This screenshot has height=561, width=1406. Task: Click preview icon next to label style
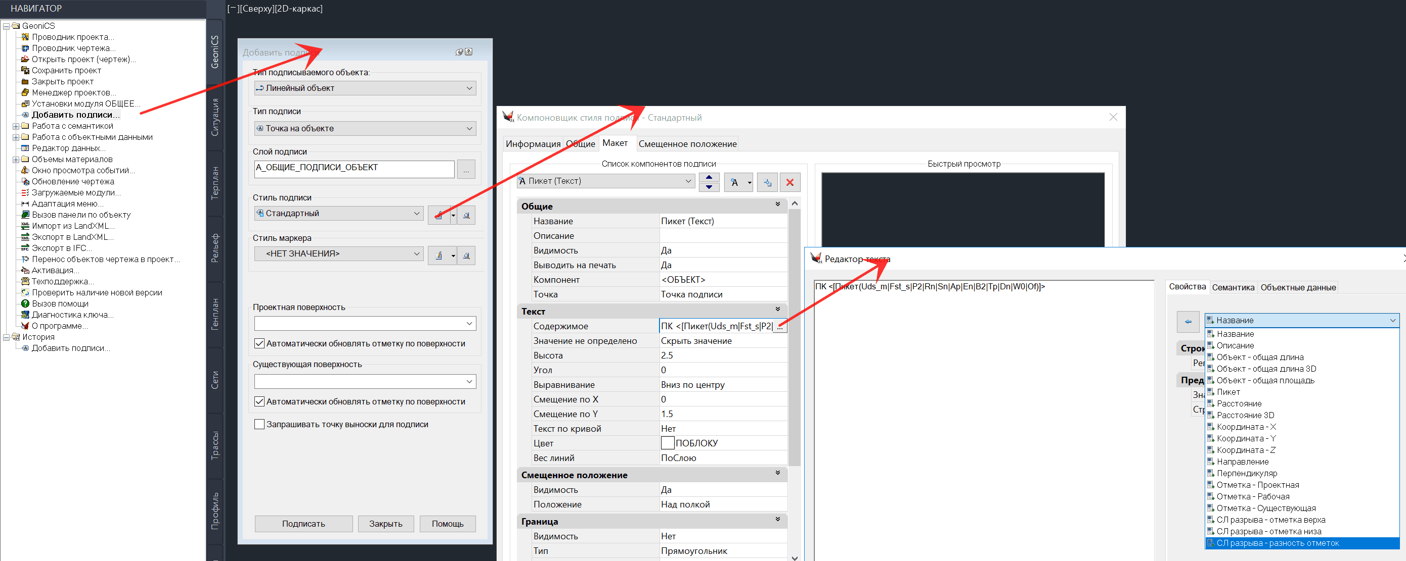[x=466, y=215]
